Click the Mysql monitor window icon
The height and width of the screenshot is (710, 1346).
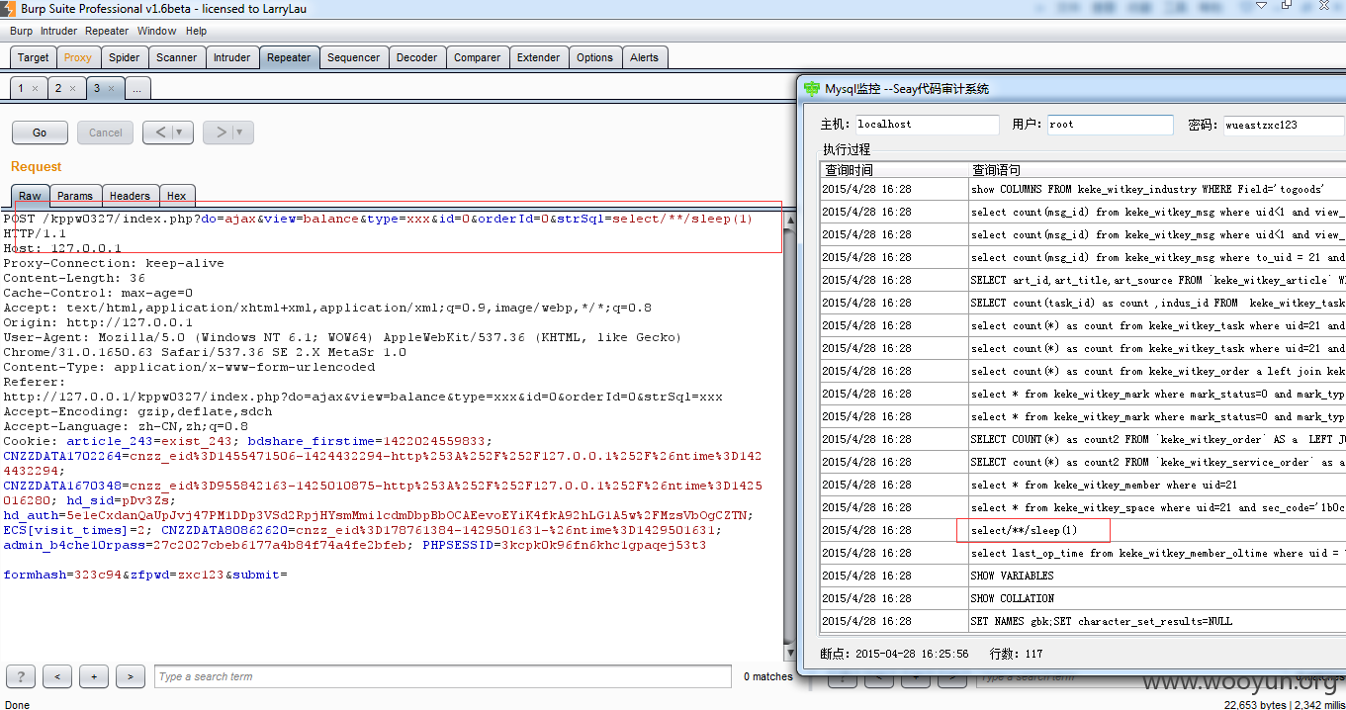(812, 88)
